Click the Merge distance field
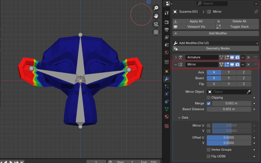 coord(231,103)
